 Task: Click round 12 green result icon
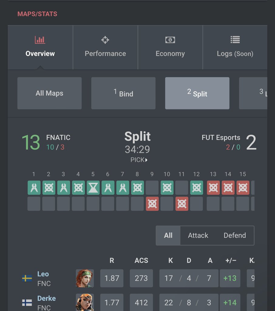(197, 188)
